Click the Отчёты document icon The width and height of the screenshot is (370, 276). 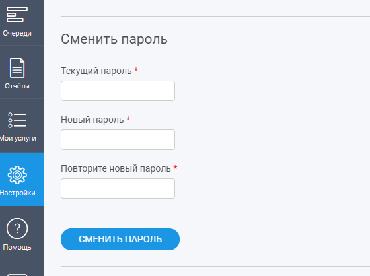(x=17, y=68)
